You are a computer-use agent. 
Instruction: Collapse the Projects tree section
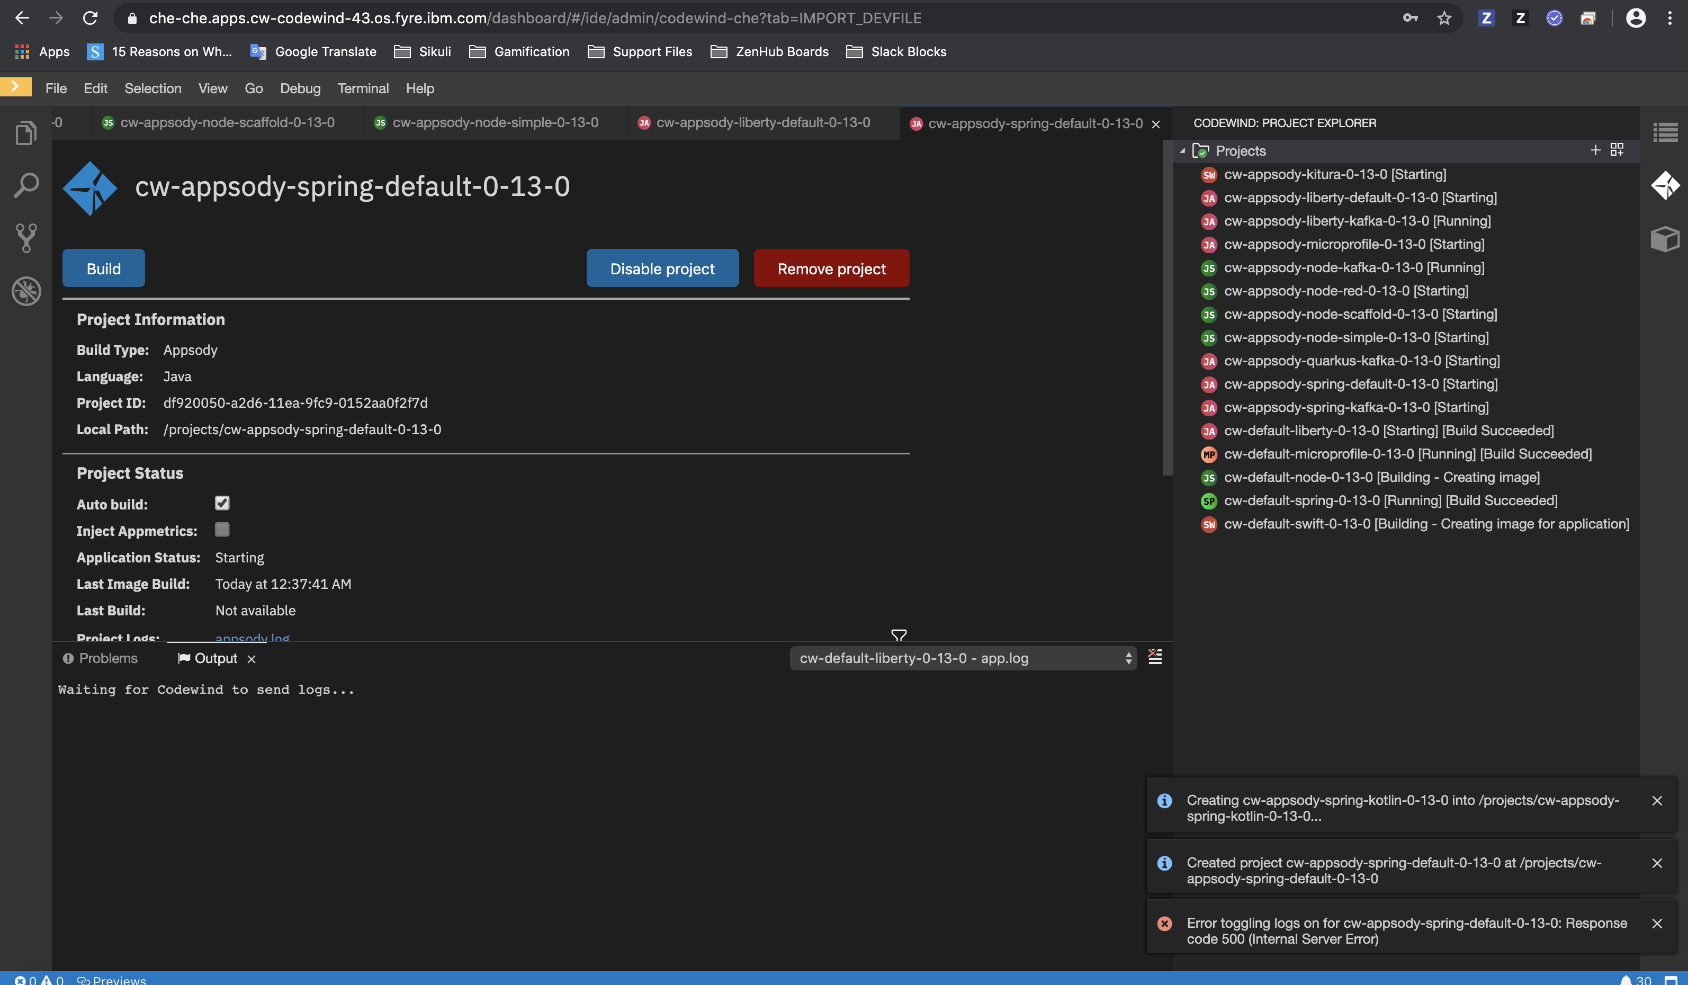point(1183,151)
